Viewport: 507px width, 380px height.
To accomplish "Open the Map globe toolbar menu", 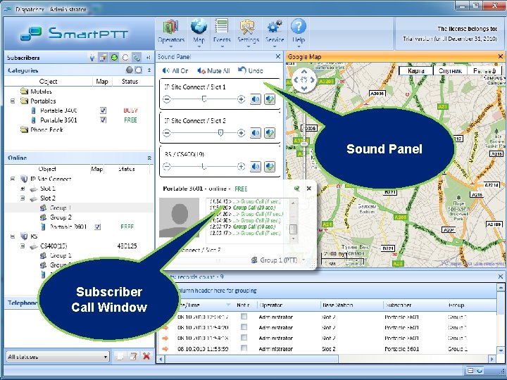I will point(199,32).
